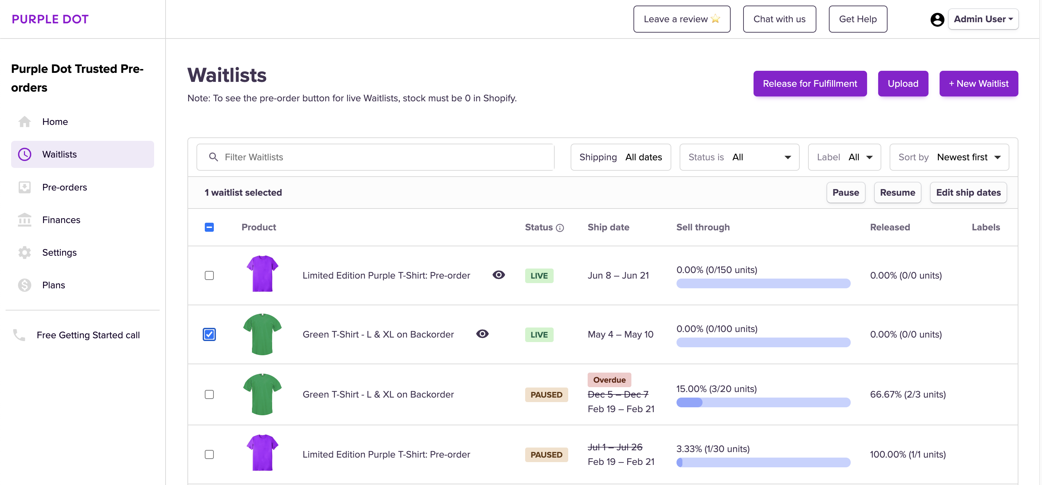
Task: Click the Admin User profile avatar icon
Action: click(937, 19)
